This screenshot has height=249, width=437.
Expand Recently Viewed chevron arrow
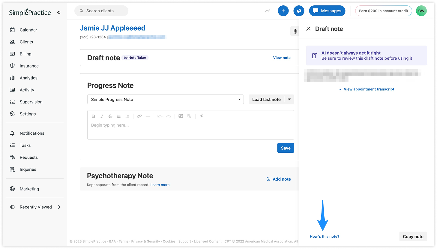point(59,207)
